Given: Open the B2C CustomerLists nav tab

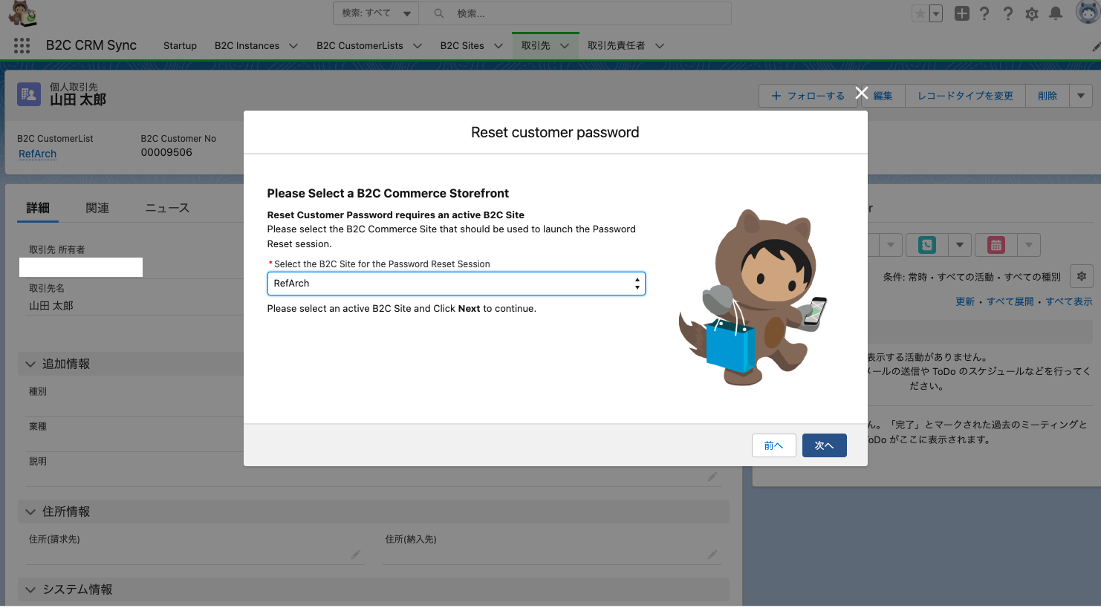Looking at the screenshot, I should pos(360,46).
